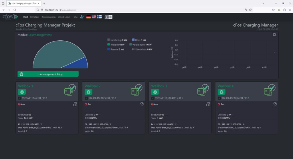Open the Konfiguration menu
This screenshot has height=159, width=293.
click(x=49, y=17)
